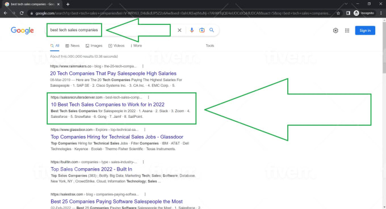
Task: Open options dots for salestrax.com result
Action: coord(145,194)
